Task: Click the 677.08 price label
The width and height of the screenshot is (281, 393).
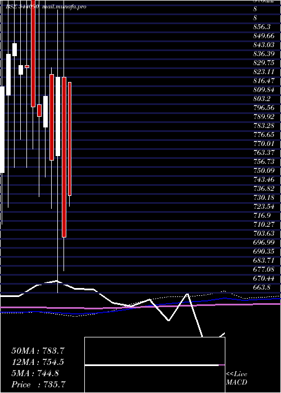Action: pos(264,269)
